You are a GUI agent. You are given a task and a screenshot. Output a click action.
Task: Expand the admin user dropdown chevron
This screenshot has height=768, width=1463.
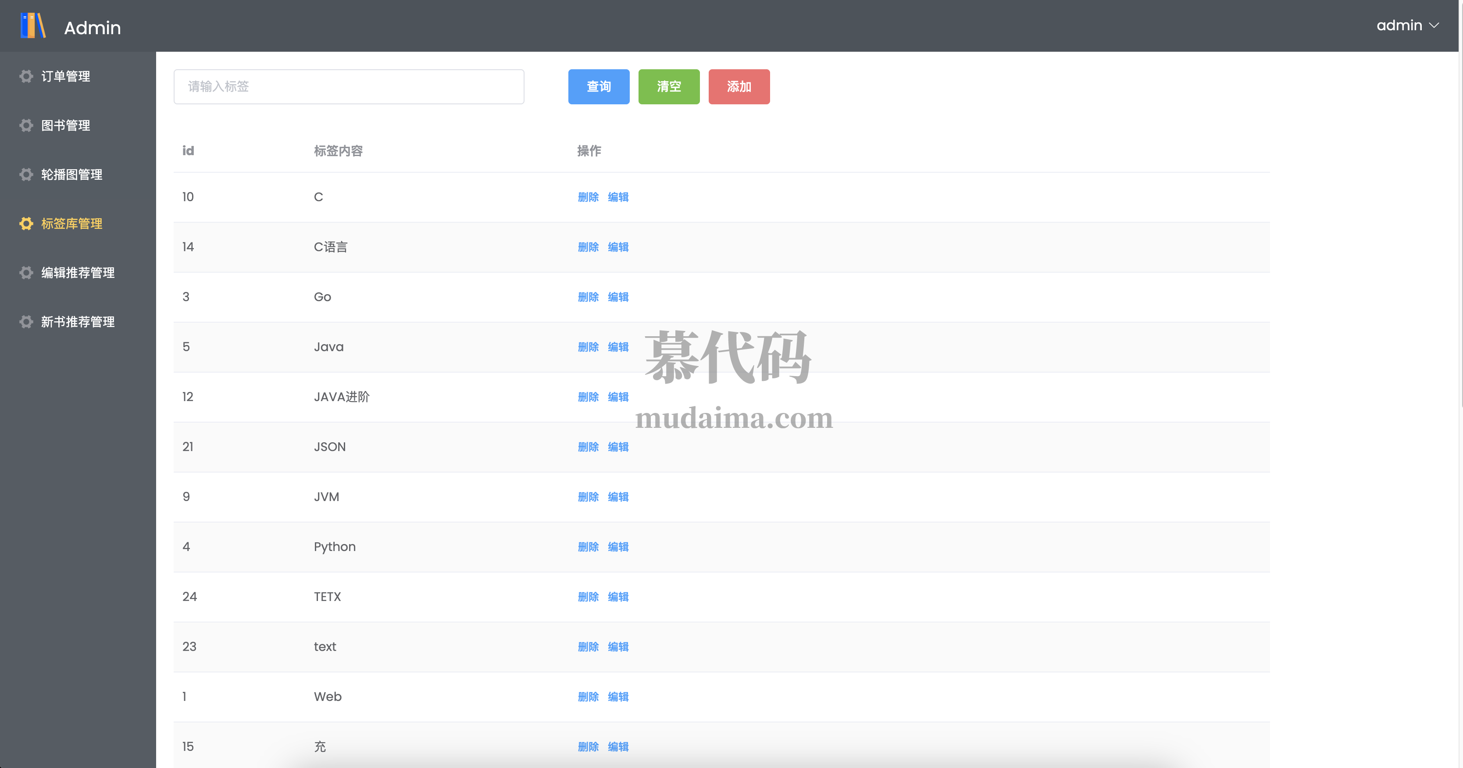(x=1434, y=25)
